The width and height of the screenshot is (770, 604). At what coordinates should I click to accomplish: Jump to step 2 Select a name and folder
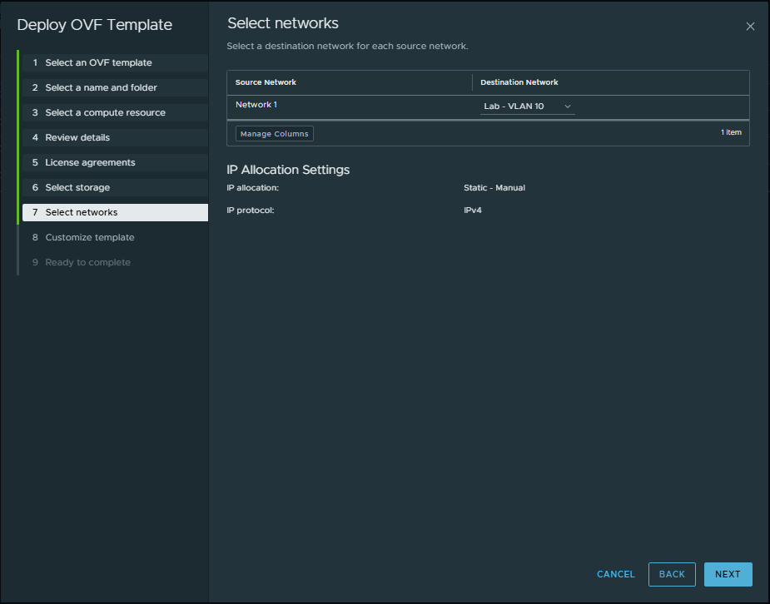[x=101, y=87]
